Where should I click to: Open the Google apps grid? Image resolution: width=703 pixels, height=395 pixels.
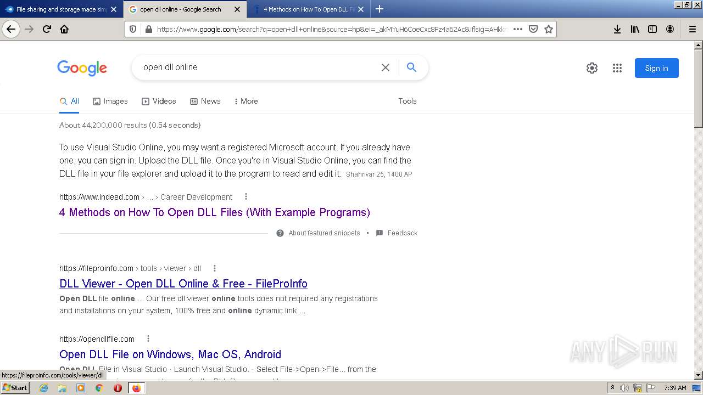pos(617,68)
